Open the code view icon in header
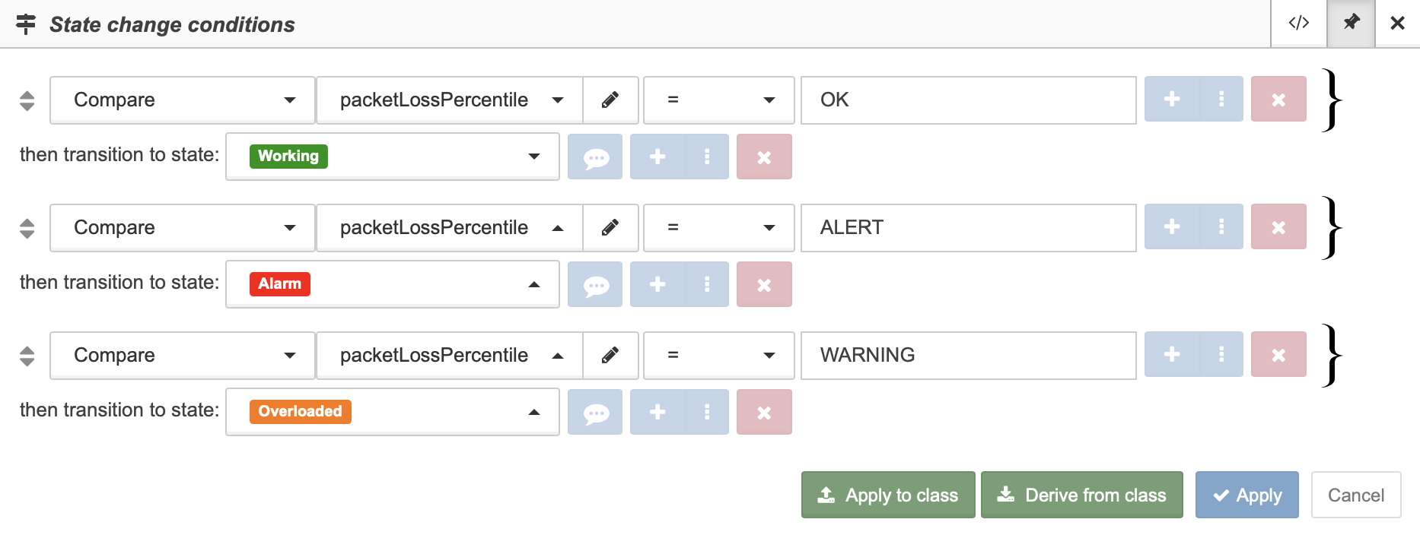The image size is (1420, 535). [1298, 24]
